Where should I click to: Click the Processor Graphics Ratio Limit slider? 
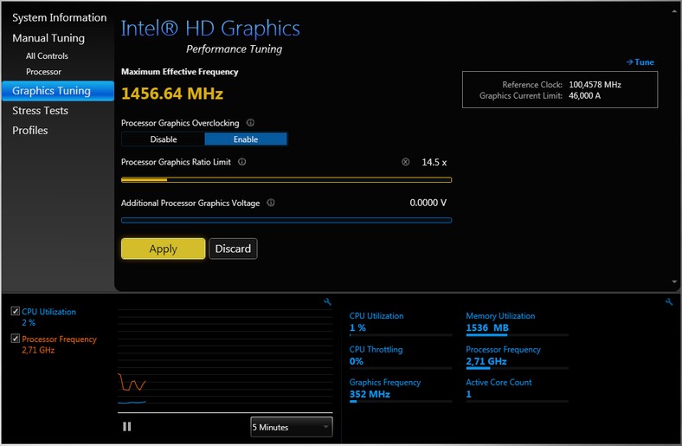click(286, 180)
